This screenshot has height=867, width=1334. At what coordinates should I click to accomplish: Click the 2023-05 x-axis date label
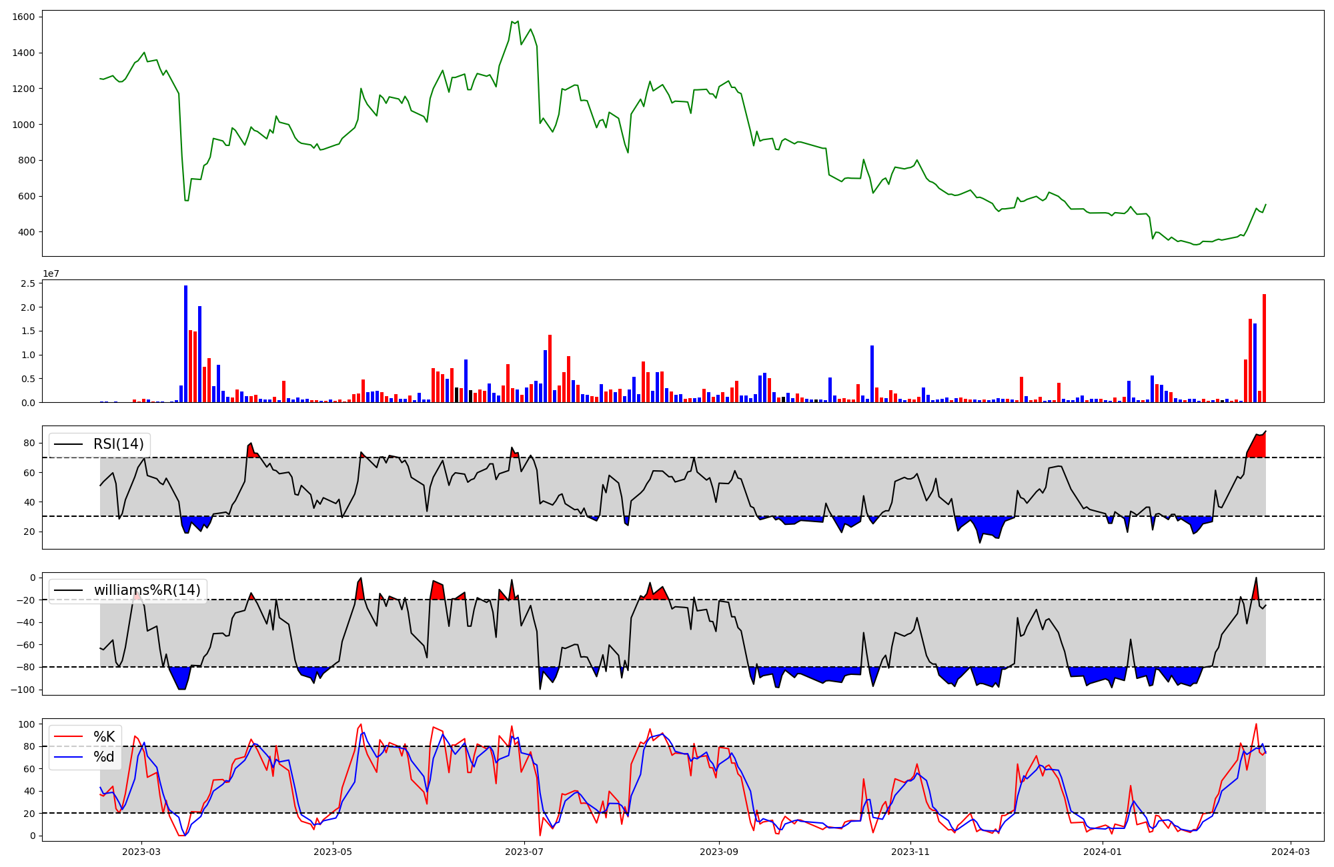pyautogui.click(x=332, y=852)
